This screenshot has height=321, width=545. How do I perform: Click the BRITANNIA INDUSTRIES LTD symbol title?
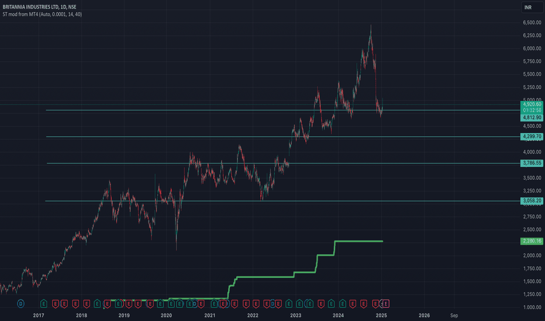[39, 6]
